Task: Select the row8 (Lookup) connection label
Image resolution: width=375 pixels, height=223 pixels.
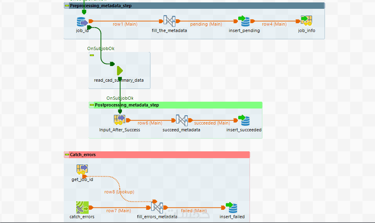Action: click(x=119, y=192)
